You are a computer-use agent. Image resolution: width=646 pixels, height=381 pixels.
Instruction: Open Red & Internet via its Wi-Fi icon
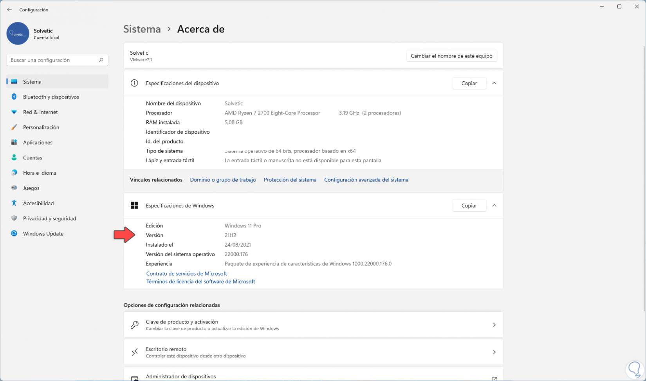(x=14, y=112)
